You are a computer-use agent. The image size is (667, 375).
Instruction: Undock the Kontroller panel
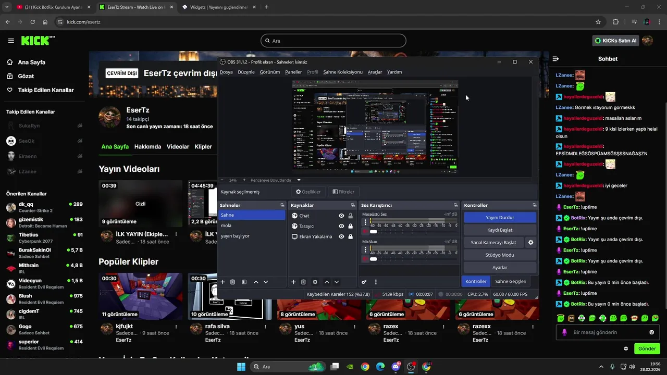534,205
